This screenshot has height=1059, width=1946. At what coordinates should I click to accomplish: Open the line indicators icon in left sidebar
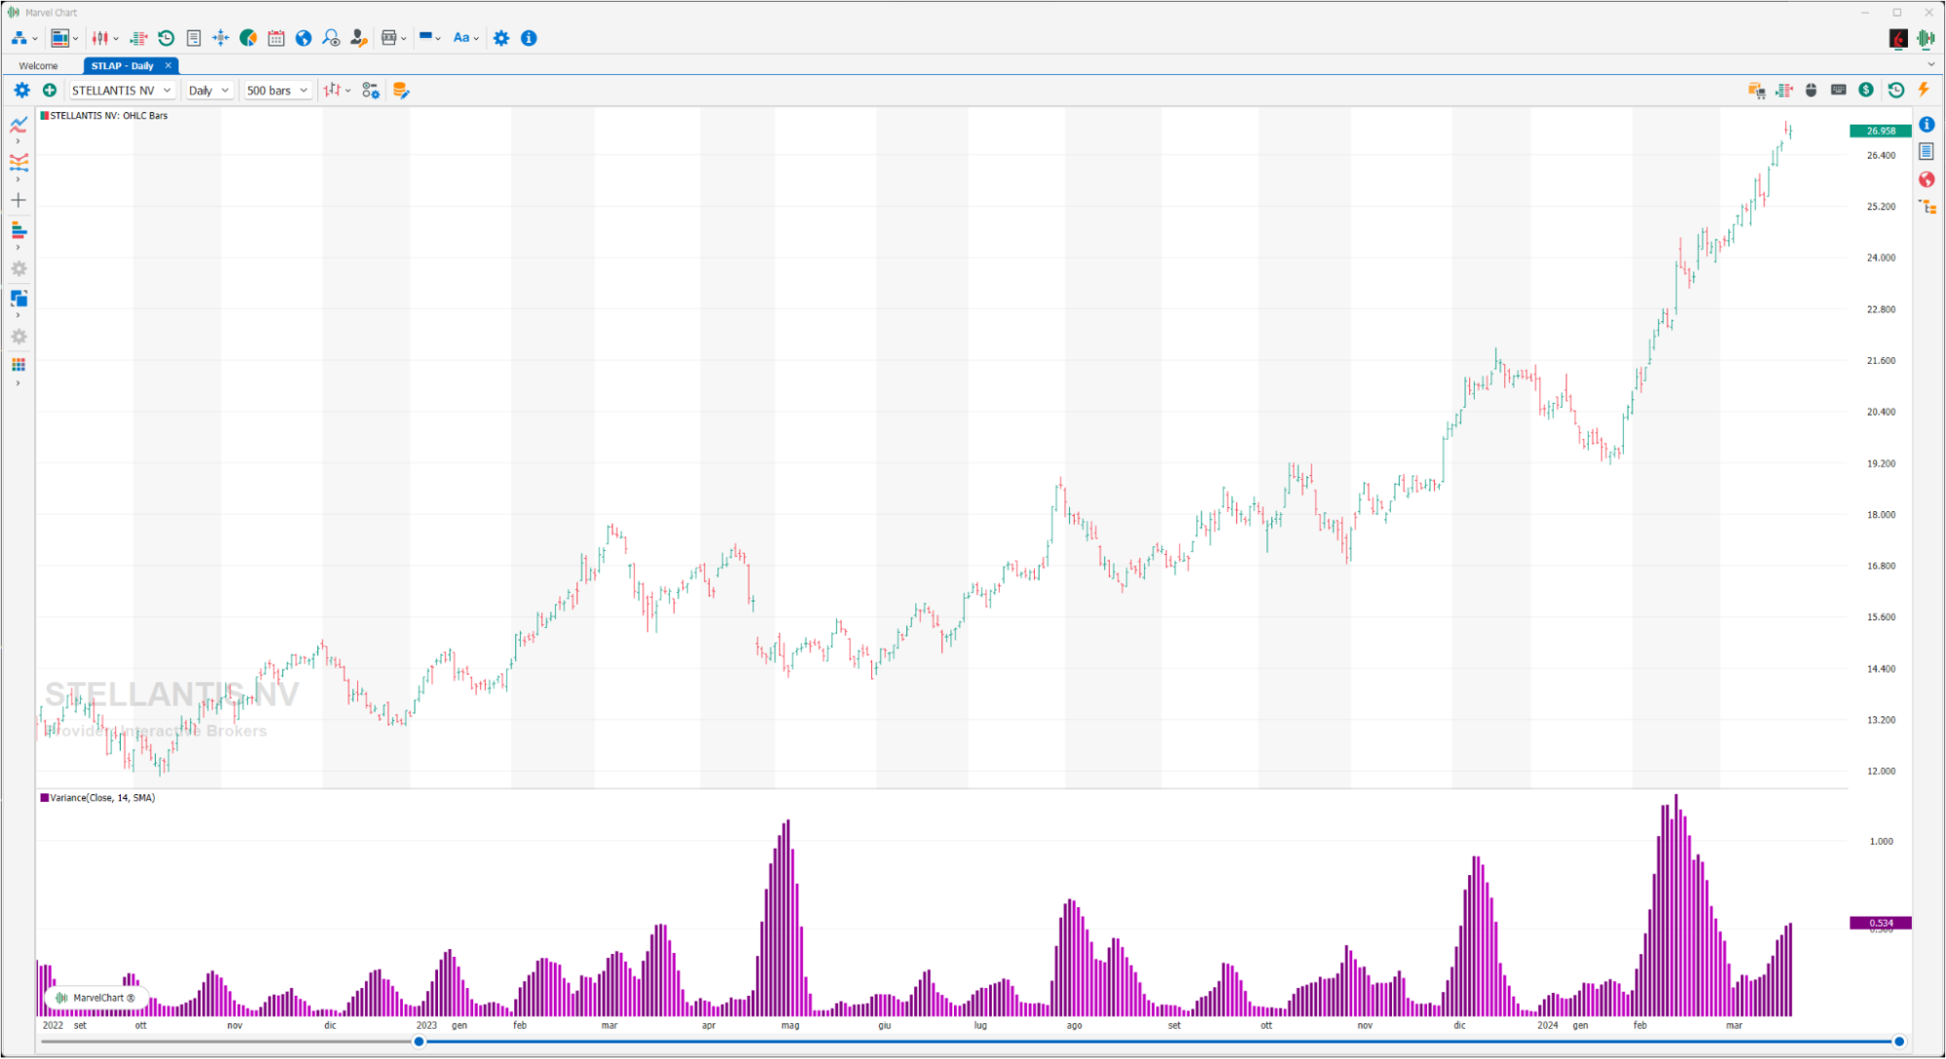click(x=18, y=125)
